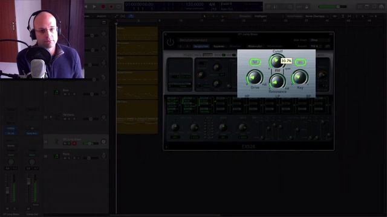Image resolution: width=387 pixels, height=217 pixels.
Task: Click the Bass track pan knob
Action: [x=103, y=92]
